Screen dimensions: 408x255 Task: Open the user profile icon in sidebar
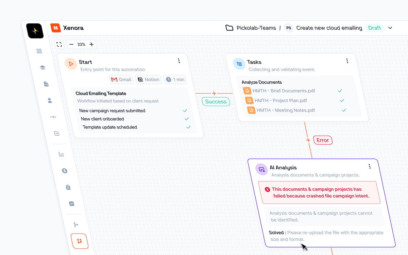[50, 100]
